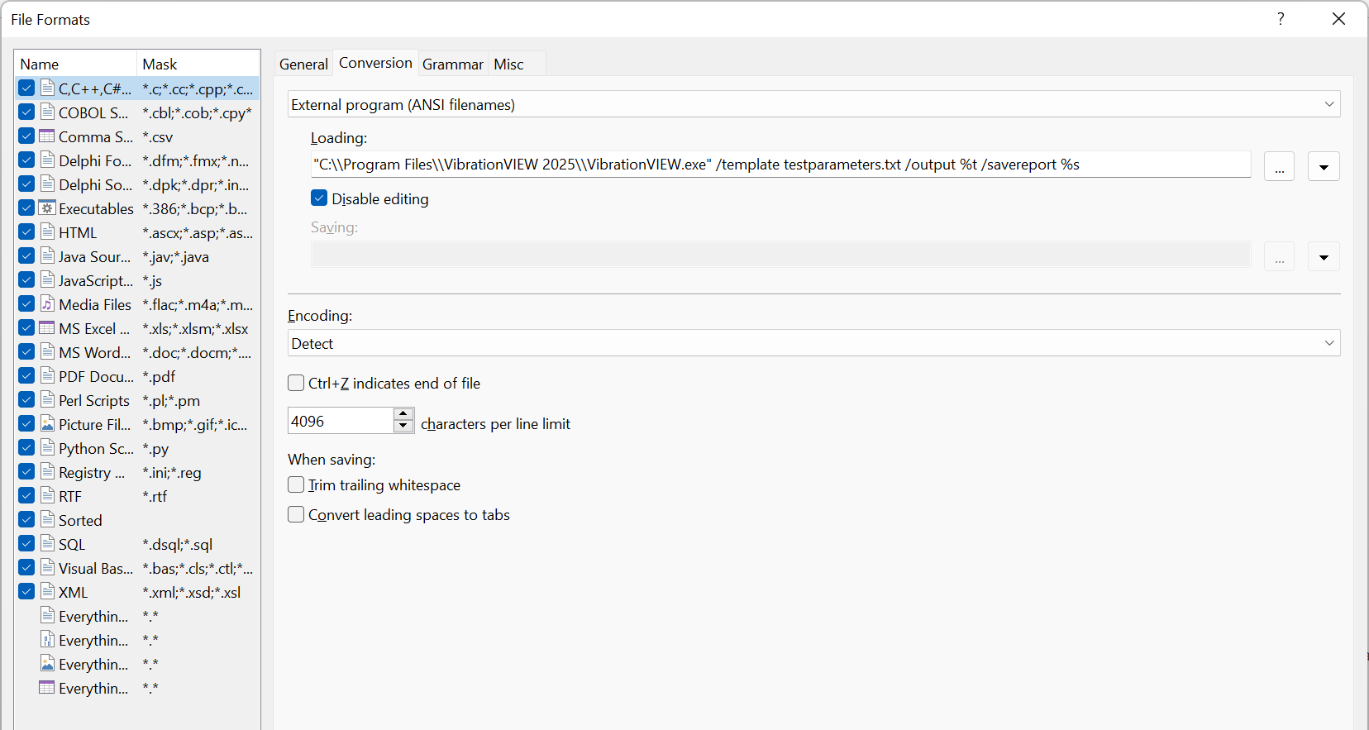Image resolution: width=1369 pixels, height=730 pixels.
Task: Click the PDF Document file icon
Action: 47,376
